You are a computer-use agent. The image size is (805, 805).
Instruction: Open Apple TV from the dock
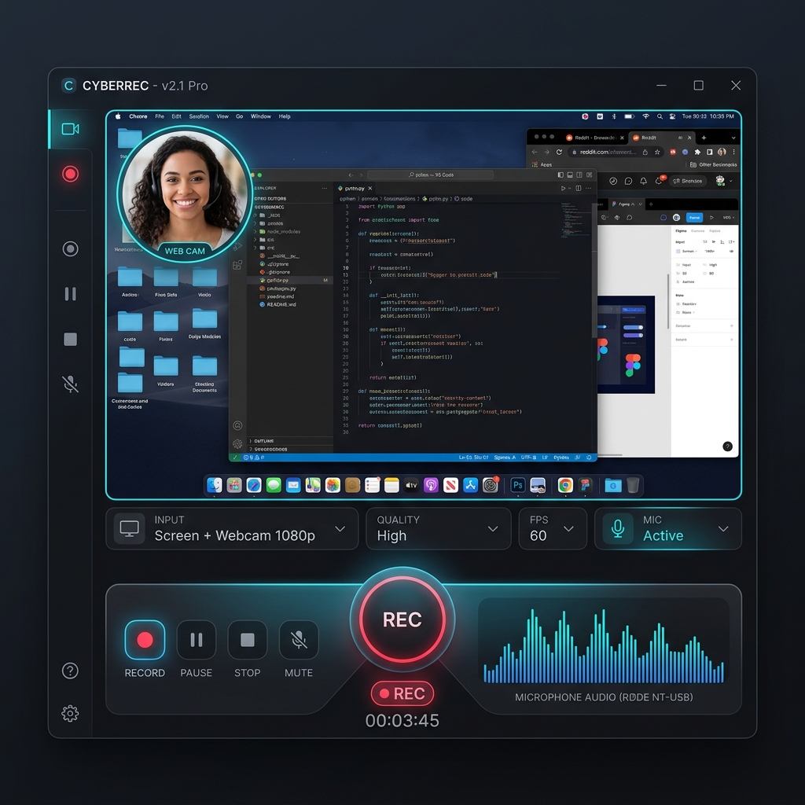[411, 485]
